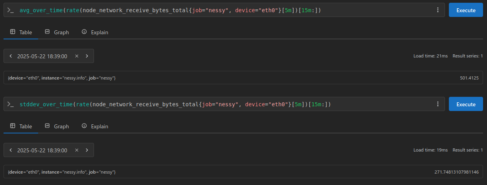Click the prompt icon of avg_over_time query
This screenshot has width=487, height=185.
point(11,10)
